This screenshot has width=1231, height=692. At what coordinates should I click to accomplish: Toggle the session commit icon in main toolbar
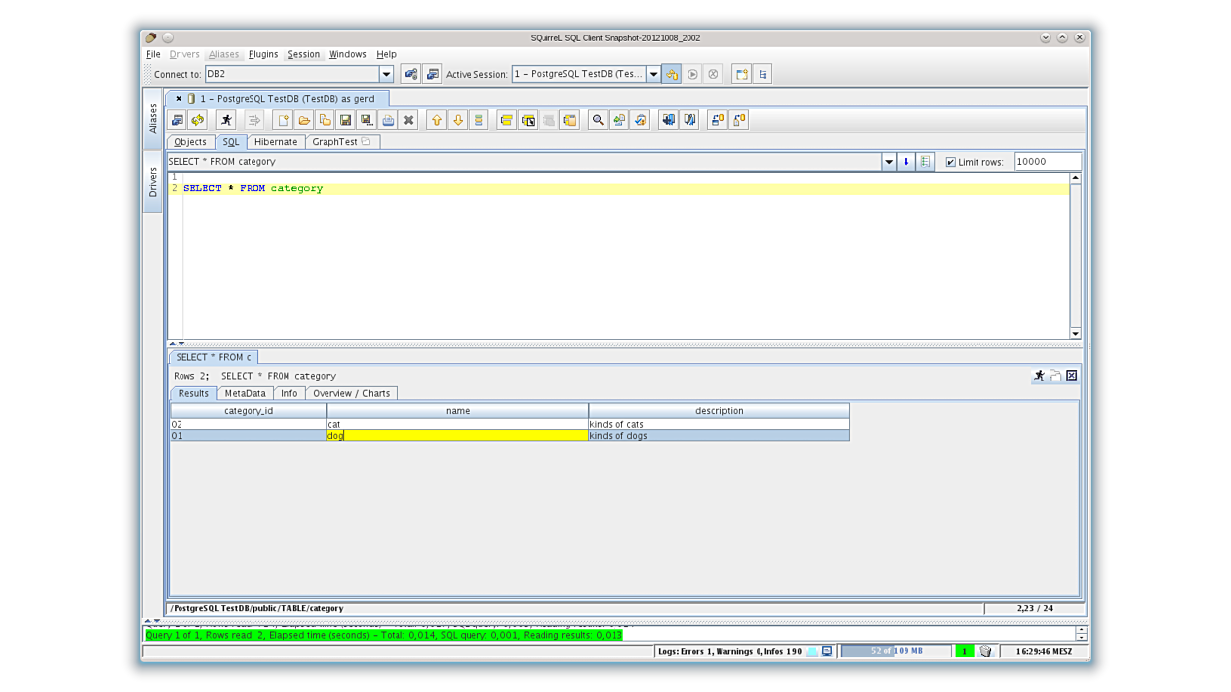(x=671, y=73)
